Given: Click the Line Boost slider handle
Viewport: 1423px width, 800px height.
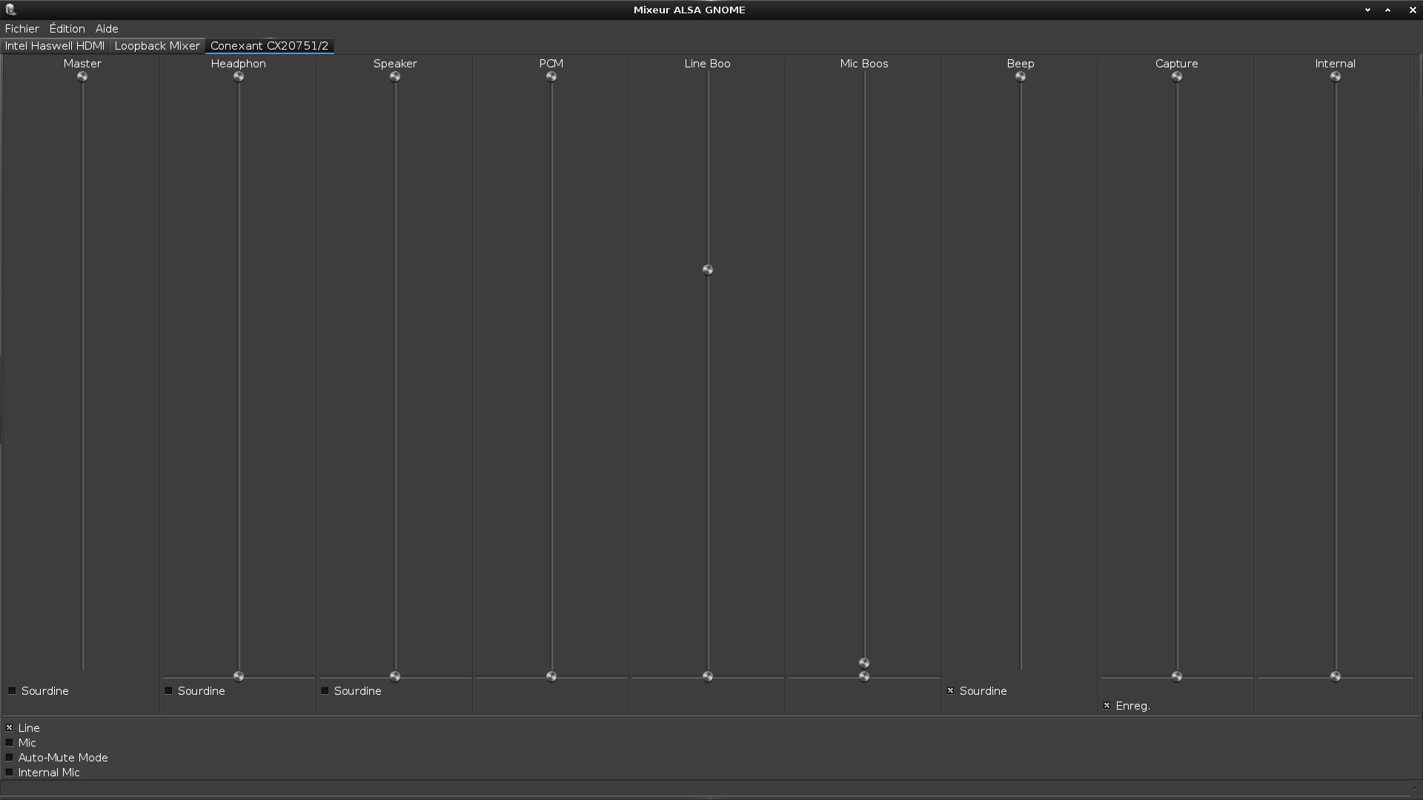Looking at the screenshot, I should pyautogui.click(x=708, y=270).
